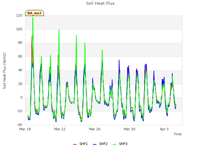Viewport: 201px width, 150px height.
Task: Click the 60 y-axis tick label
Action: tap(20, 56)
